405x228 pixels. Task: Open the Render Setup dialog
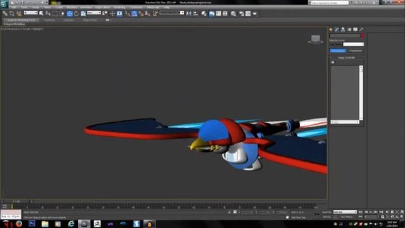(241, 13)
